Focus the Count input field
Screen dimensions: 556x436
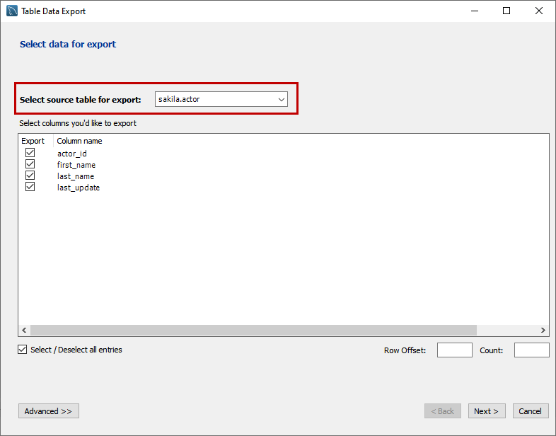pos(531,350)
